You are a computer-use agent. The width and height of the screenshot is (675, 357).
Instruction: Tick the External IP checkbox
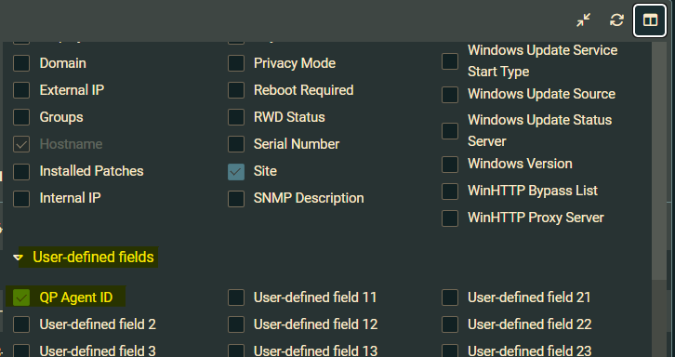(x=21, y=90)
